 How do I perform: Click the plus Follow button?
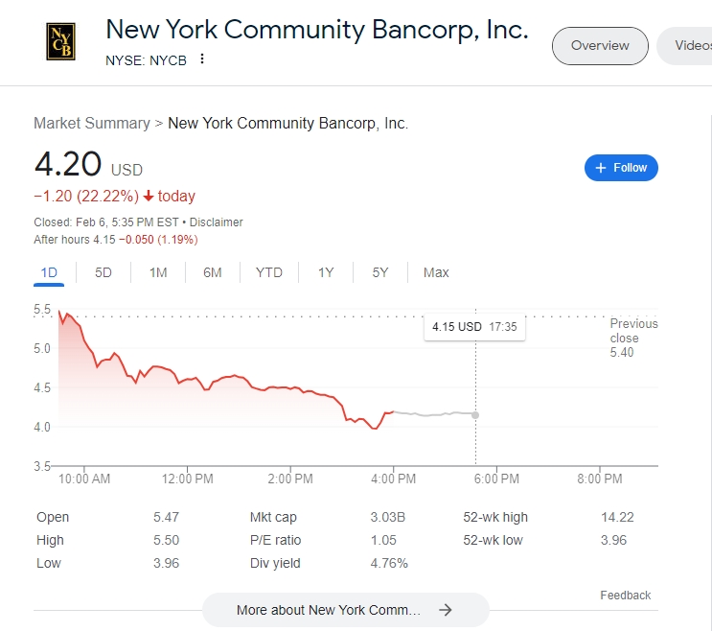(x=621, y=168)
